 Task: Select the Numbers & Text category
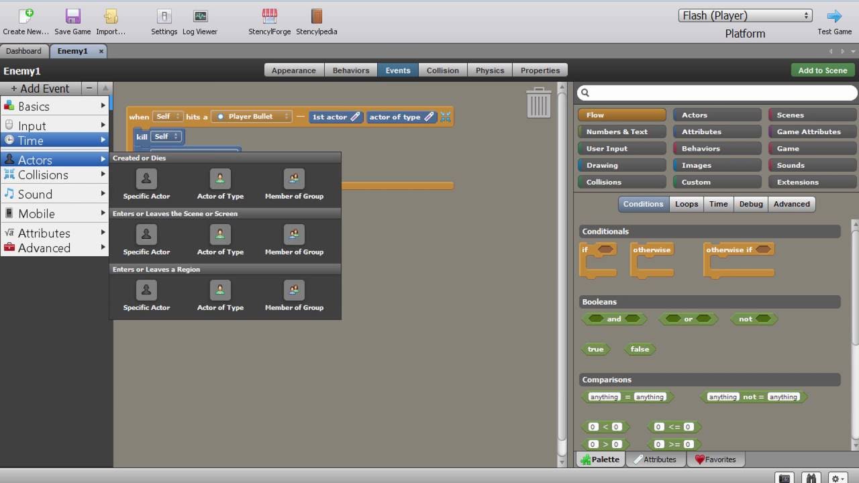pyautogui.click(x=621, y=131)
